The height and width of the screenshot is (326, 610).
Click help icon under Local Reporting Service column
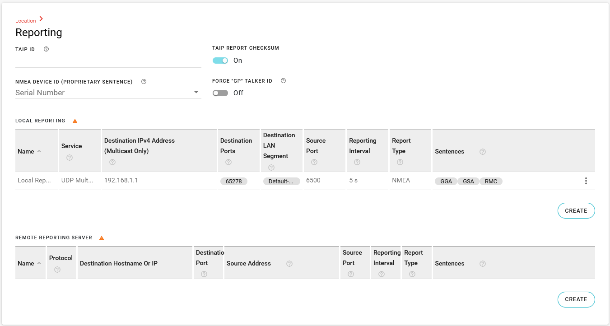click(x=69, y=158)
